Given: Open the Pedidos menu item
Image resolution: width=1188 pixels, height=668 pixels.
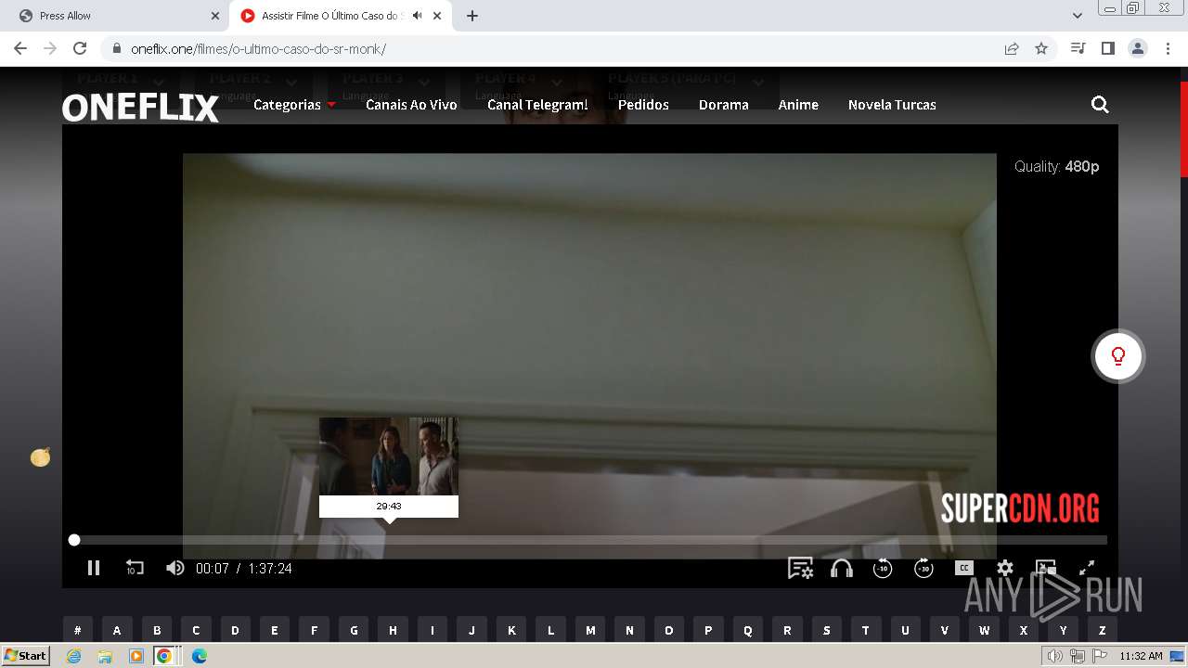Looking at the screenshot, I should (x=643, y=105).
